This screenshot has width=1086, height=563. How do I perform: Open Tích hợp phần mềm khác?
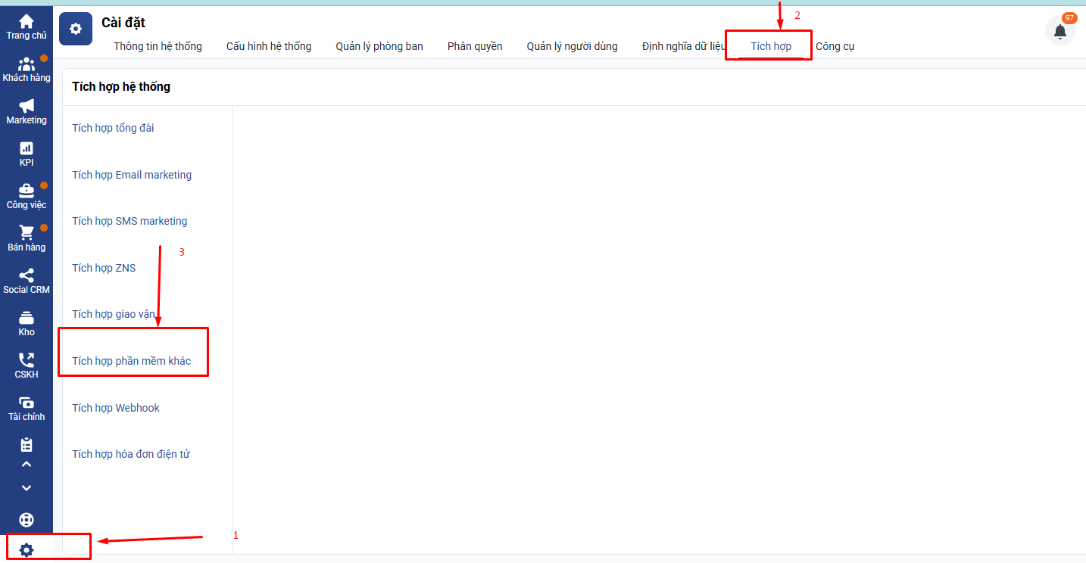click(x=132, y=361)
